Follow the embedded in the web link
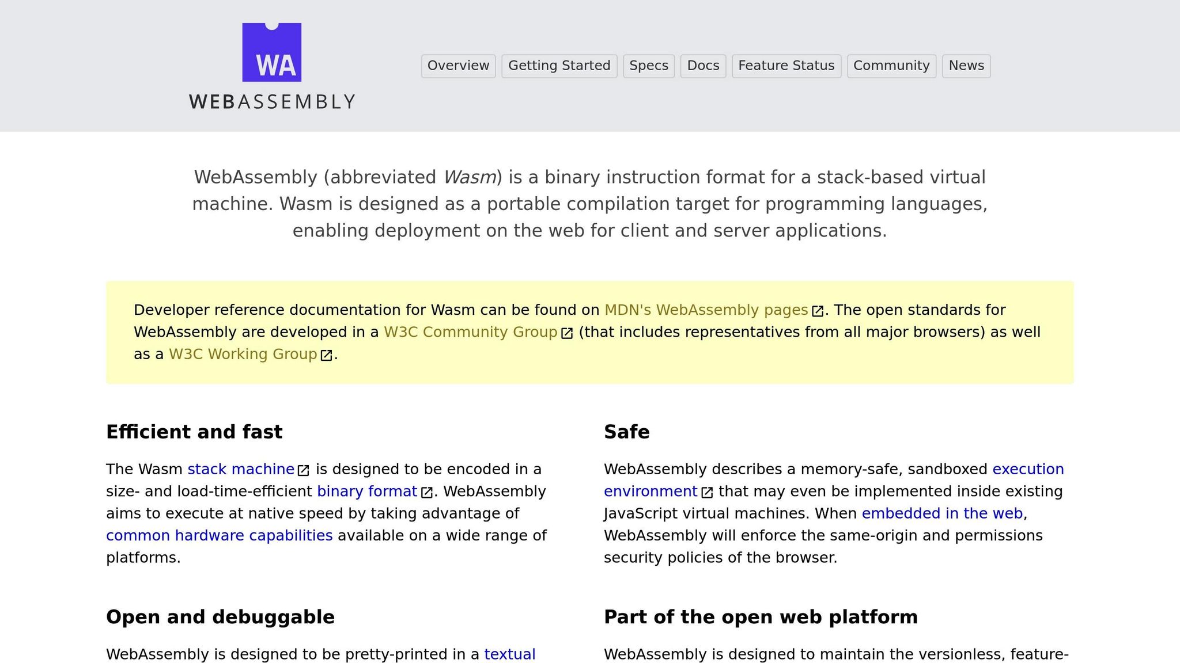 (942, 513)
